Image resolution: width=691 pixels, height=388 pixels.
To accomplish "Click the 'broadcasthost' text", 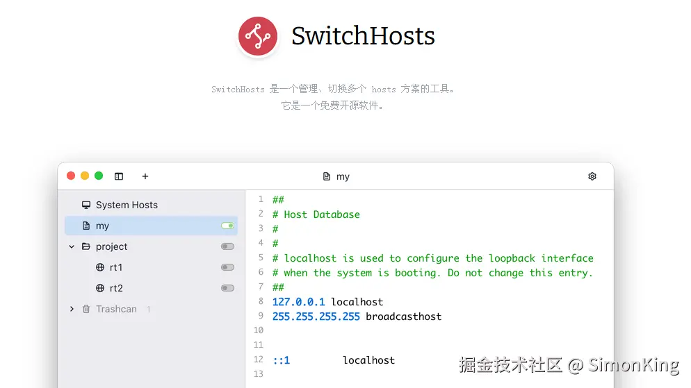I will coord(403,317).
